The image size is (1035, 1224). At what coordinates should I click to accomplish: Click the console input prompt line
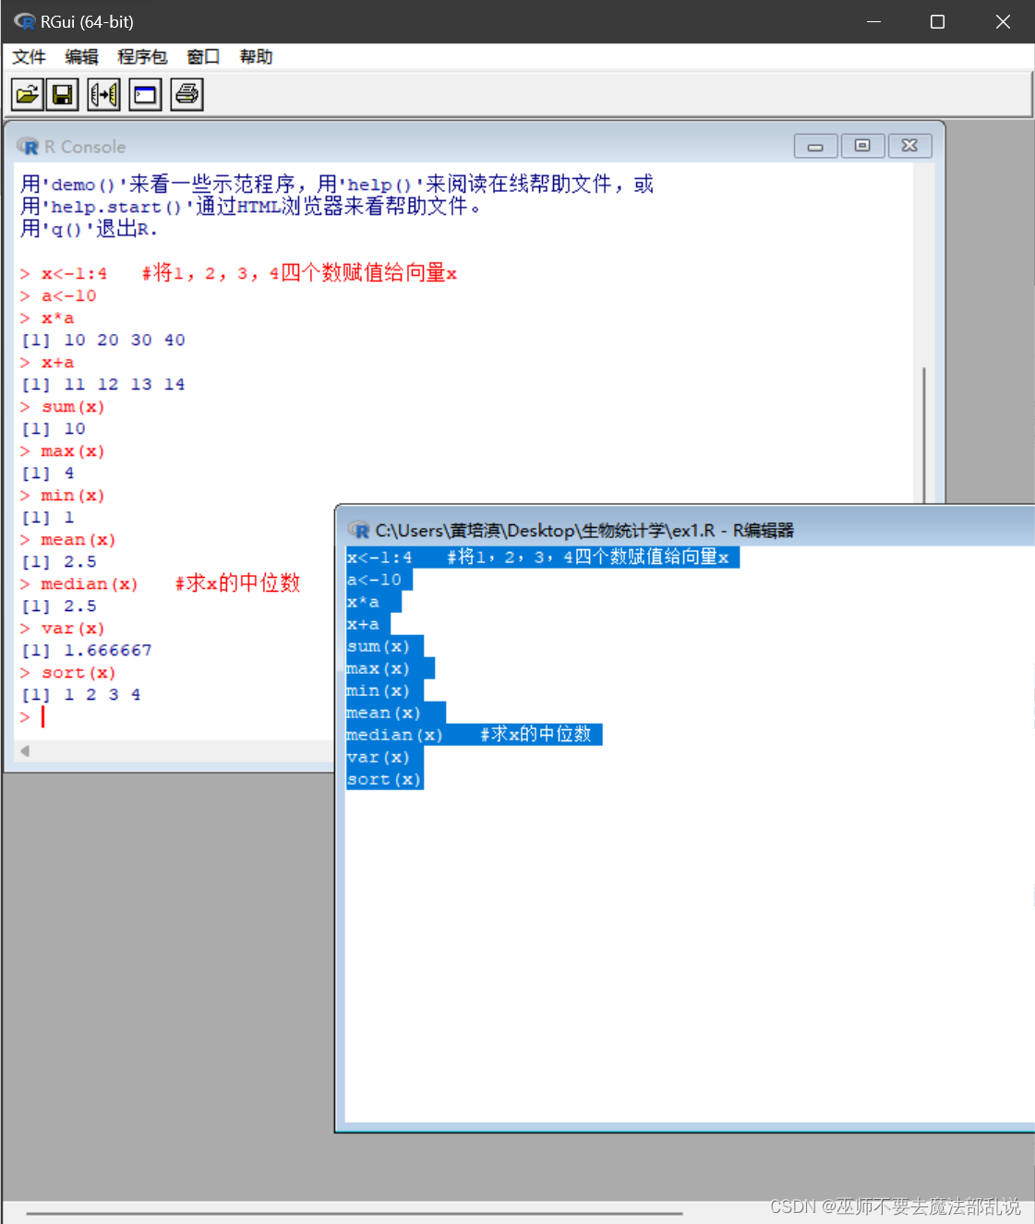(x=175, y=717)
